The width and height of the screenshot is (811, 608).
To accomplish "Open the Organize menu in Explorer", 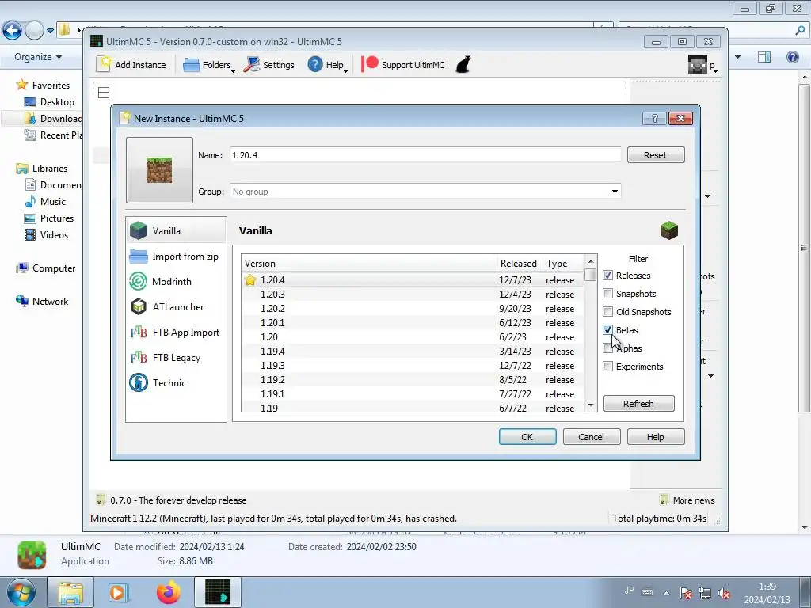I will pyautogui.click(x=38, y=57).
